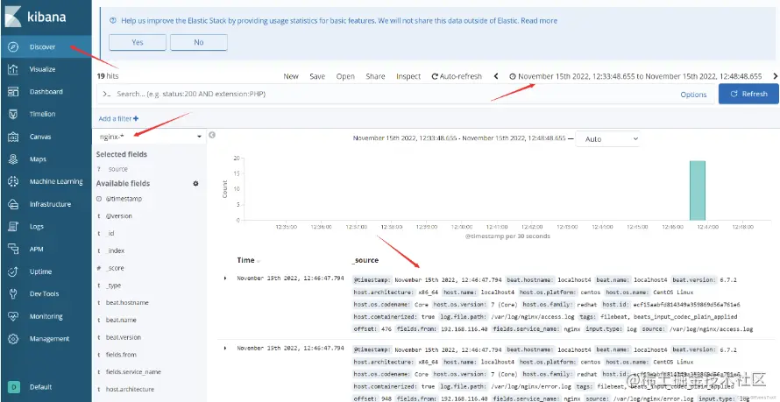Collapse the field sidebar arrow
Viewport: 780px width, 402px height.
pyautogui.click(x=212, y=135)
